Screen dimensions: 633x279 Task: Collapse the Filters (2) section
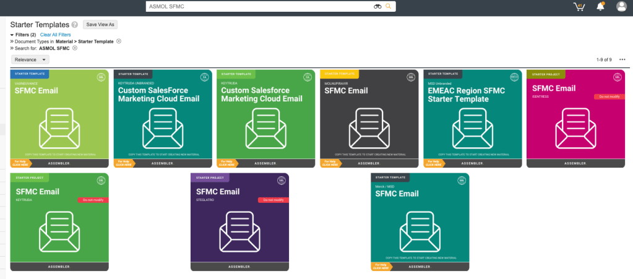pos(23,35)
